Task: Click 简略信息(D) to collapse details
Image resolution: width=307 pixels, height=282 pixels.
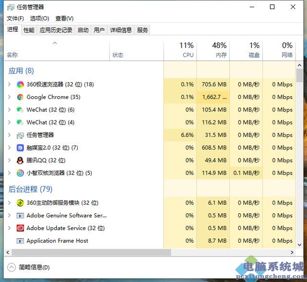Action: point(34,267)
